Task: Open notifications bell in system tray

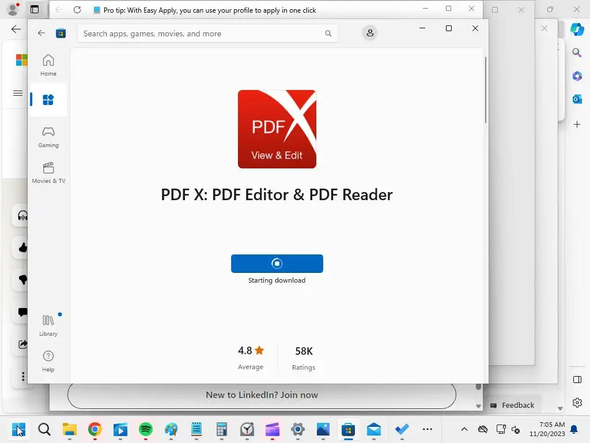Action: (574, 429)
